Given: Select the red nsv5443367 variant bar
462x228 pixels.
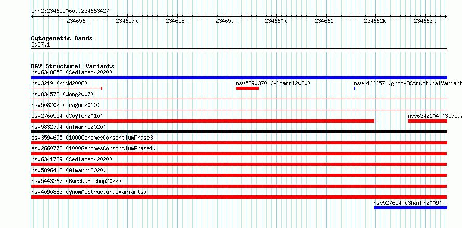Looking at the screenshot, I should point(239,186).
